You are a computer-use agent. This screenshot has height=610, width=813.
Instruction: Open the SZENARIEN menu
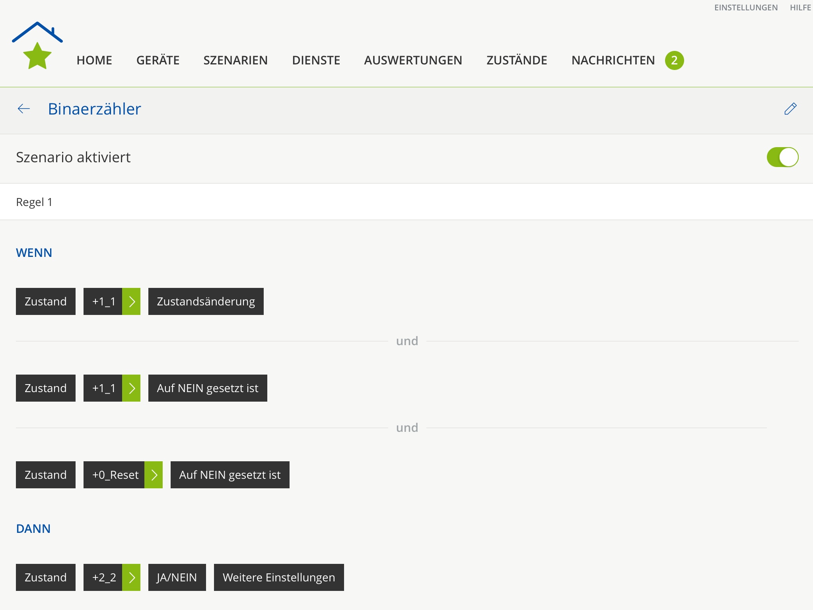235,60
